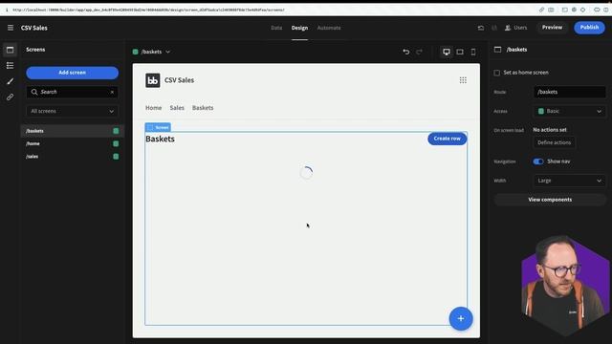Select the /home screen in the list
Viewport: 612px width, 344px height.
[x=73, y=144]
